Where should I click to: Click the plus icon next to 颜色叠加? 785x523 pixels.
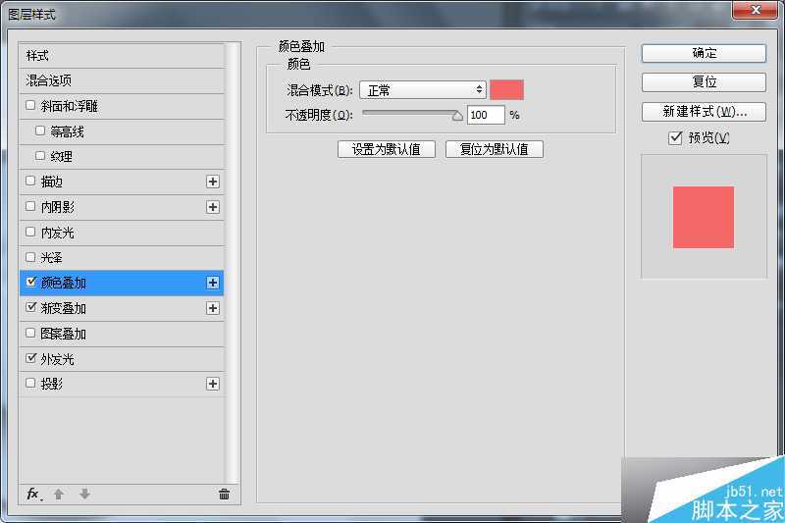point(213,283)
